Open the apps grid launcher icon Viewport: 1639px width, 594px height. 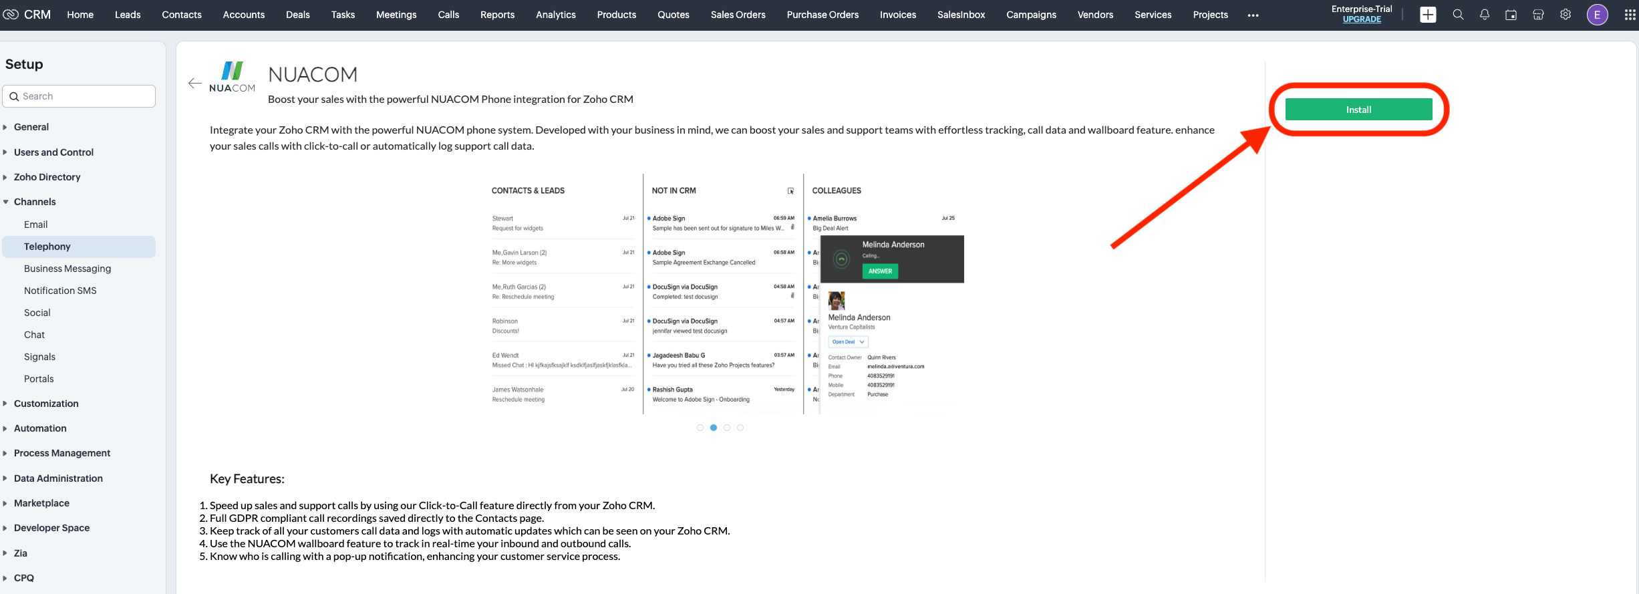click(x=1630, y=15)
